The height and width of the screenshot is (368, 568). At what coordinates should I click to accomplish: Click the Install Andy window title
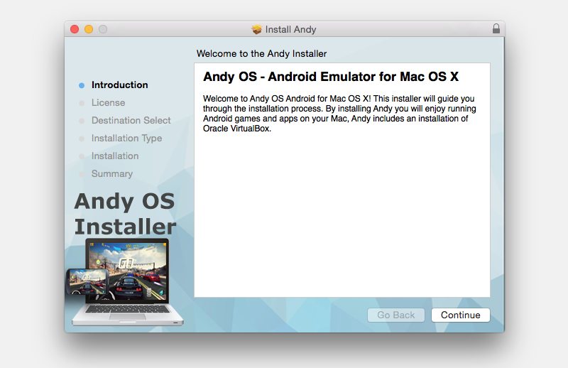click(x=290, y=29)
